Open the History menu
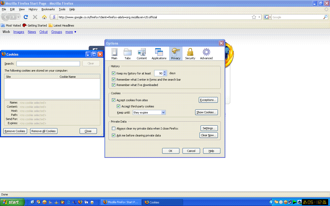 pyautogui.click(x=33, y=9)
